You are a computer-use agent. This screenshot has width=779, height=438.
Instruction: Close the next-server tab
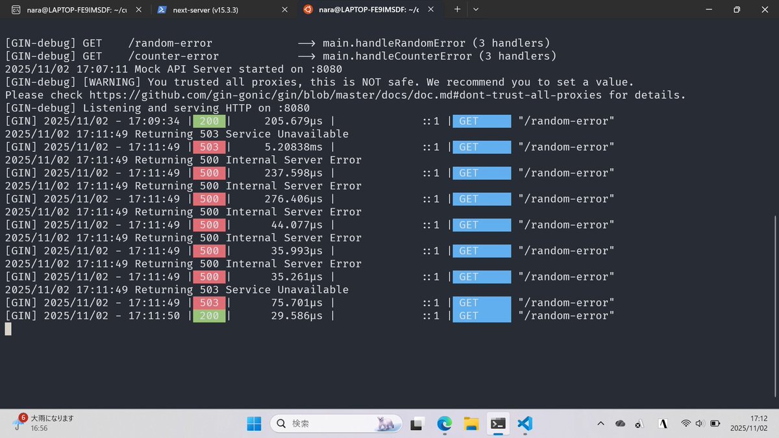(x=284, y=10)
